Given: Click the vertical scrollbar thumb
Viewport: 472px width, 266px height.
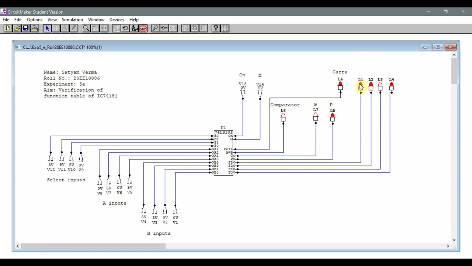Looking at the screenshot, I should [x=454, y=71].
